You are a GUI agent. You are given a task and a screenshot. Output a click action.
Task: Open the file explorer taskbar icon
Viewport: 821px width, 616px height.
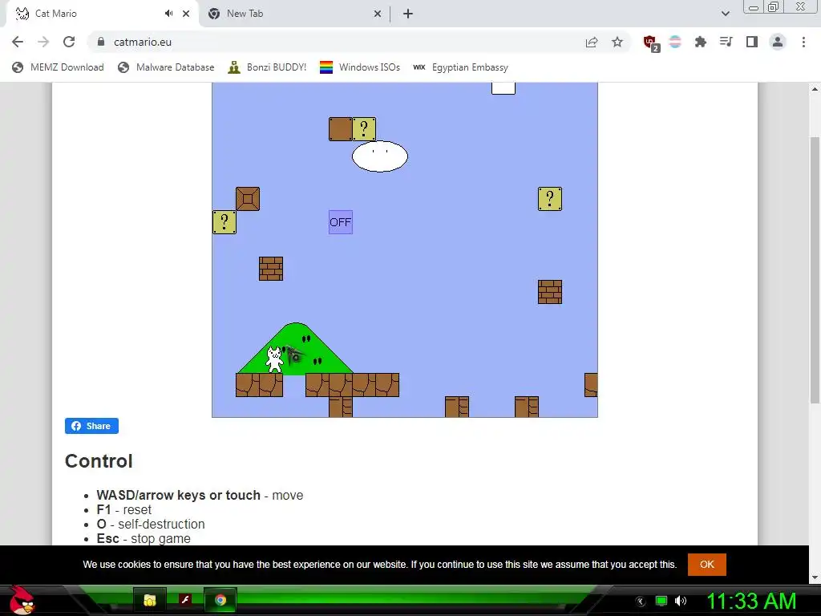click(x=150, y=600)
